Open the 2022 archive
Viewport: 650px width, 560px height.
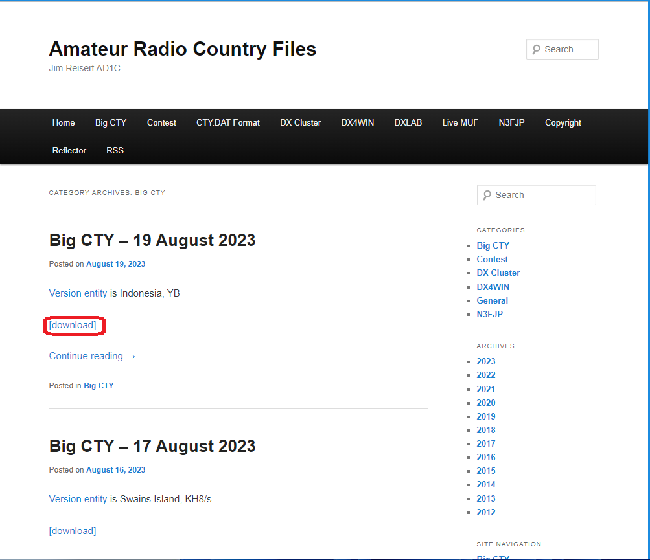coord(486,375)
